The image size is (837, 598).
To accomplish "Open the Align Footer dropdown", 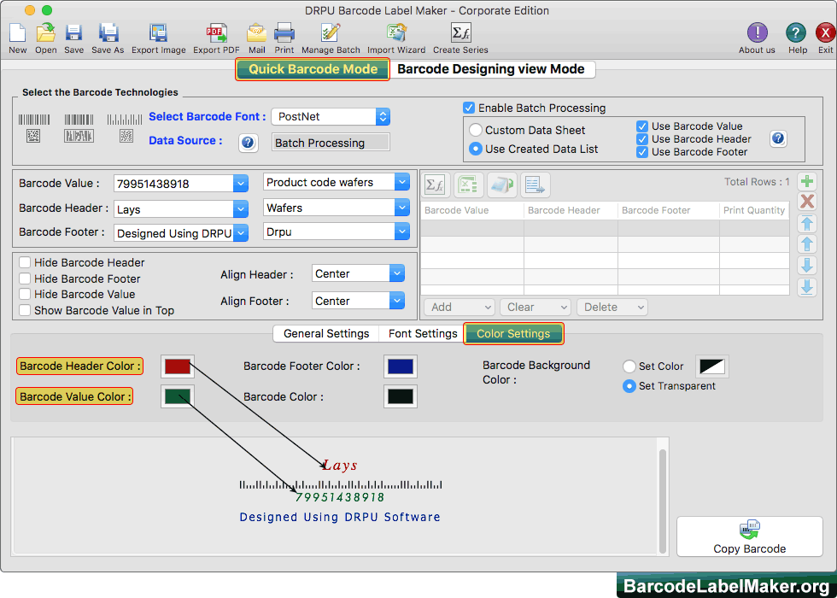I will click(396, 301).
